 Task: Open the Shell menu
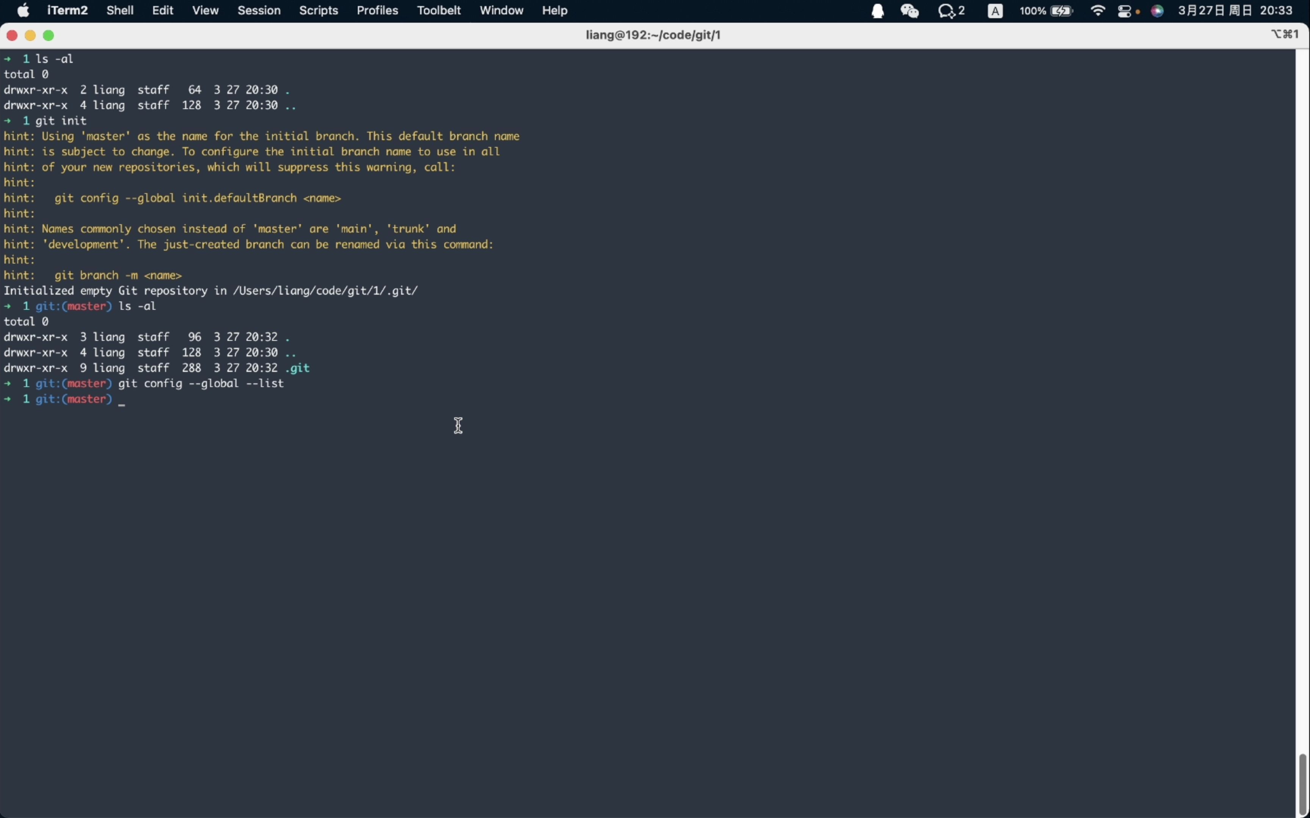point(120,11)
